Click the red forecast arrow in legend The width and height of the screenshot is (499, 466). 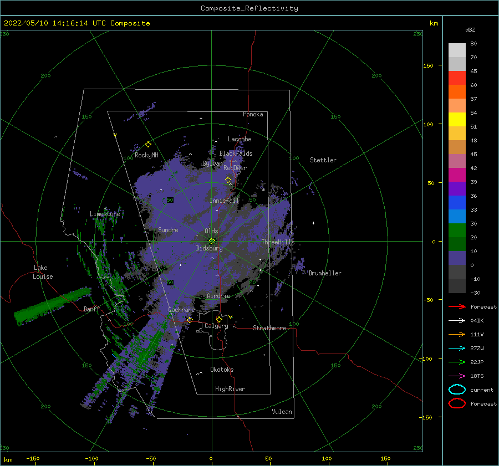457,306
